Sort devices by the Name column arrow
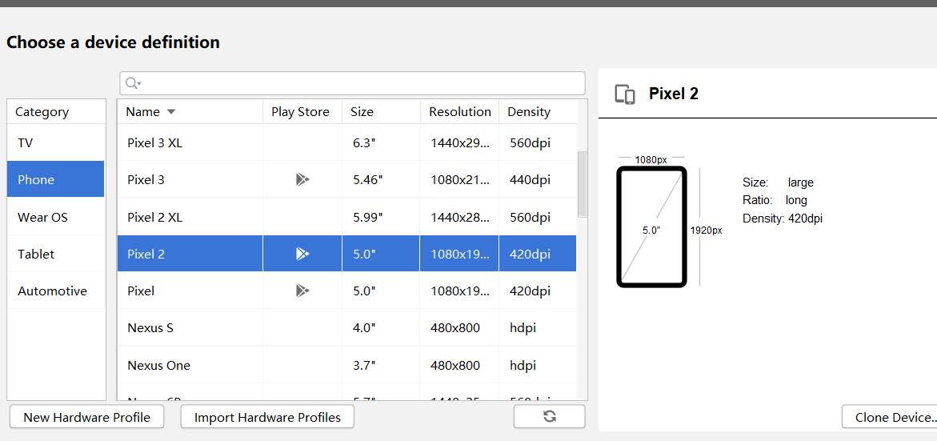Image resolution: width=937 pixels, height=441 pixels. pyautogui.click(x=171, y=112)
